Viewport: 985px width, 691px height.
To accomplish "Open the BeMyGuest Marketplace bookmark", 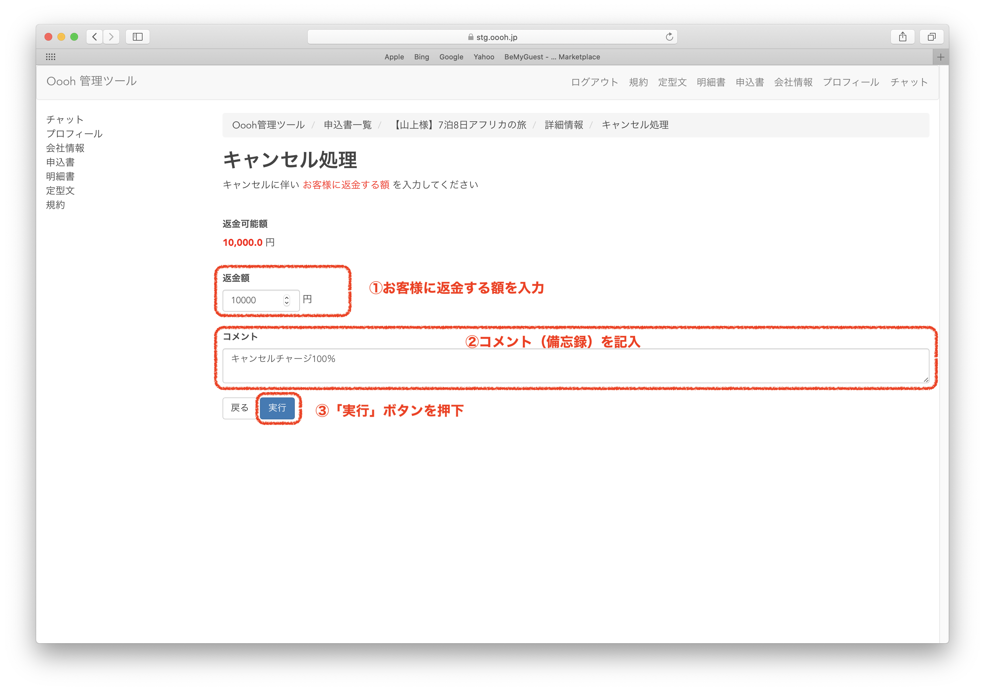I will point(552,57).
